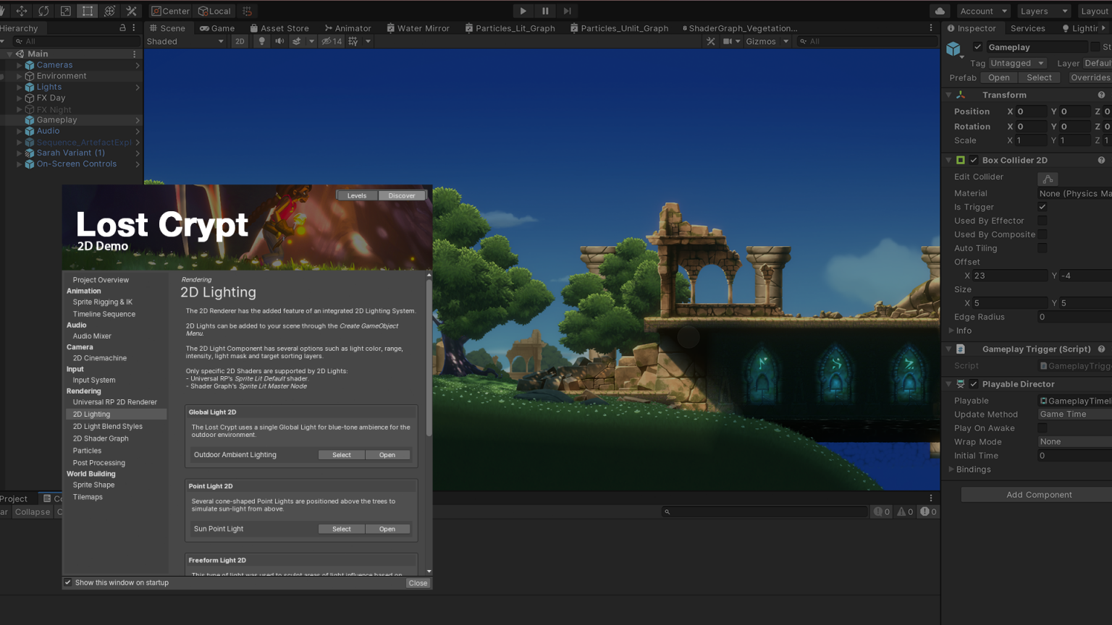1112x625 pixels.
Task: Switch to the Animator tab
Action: tap(348, 28)
